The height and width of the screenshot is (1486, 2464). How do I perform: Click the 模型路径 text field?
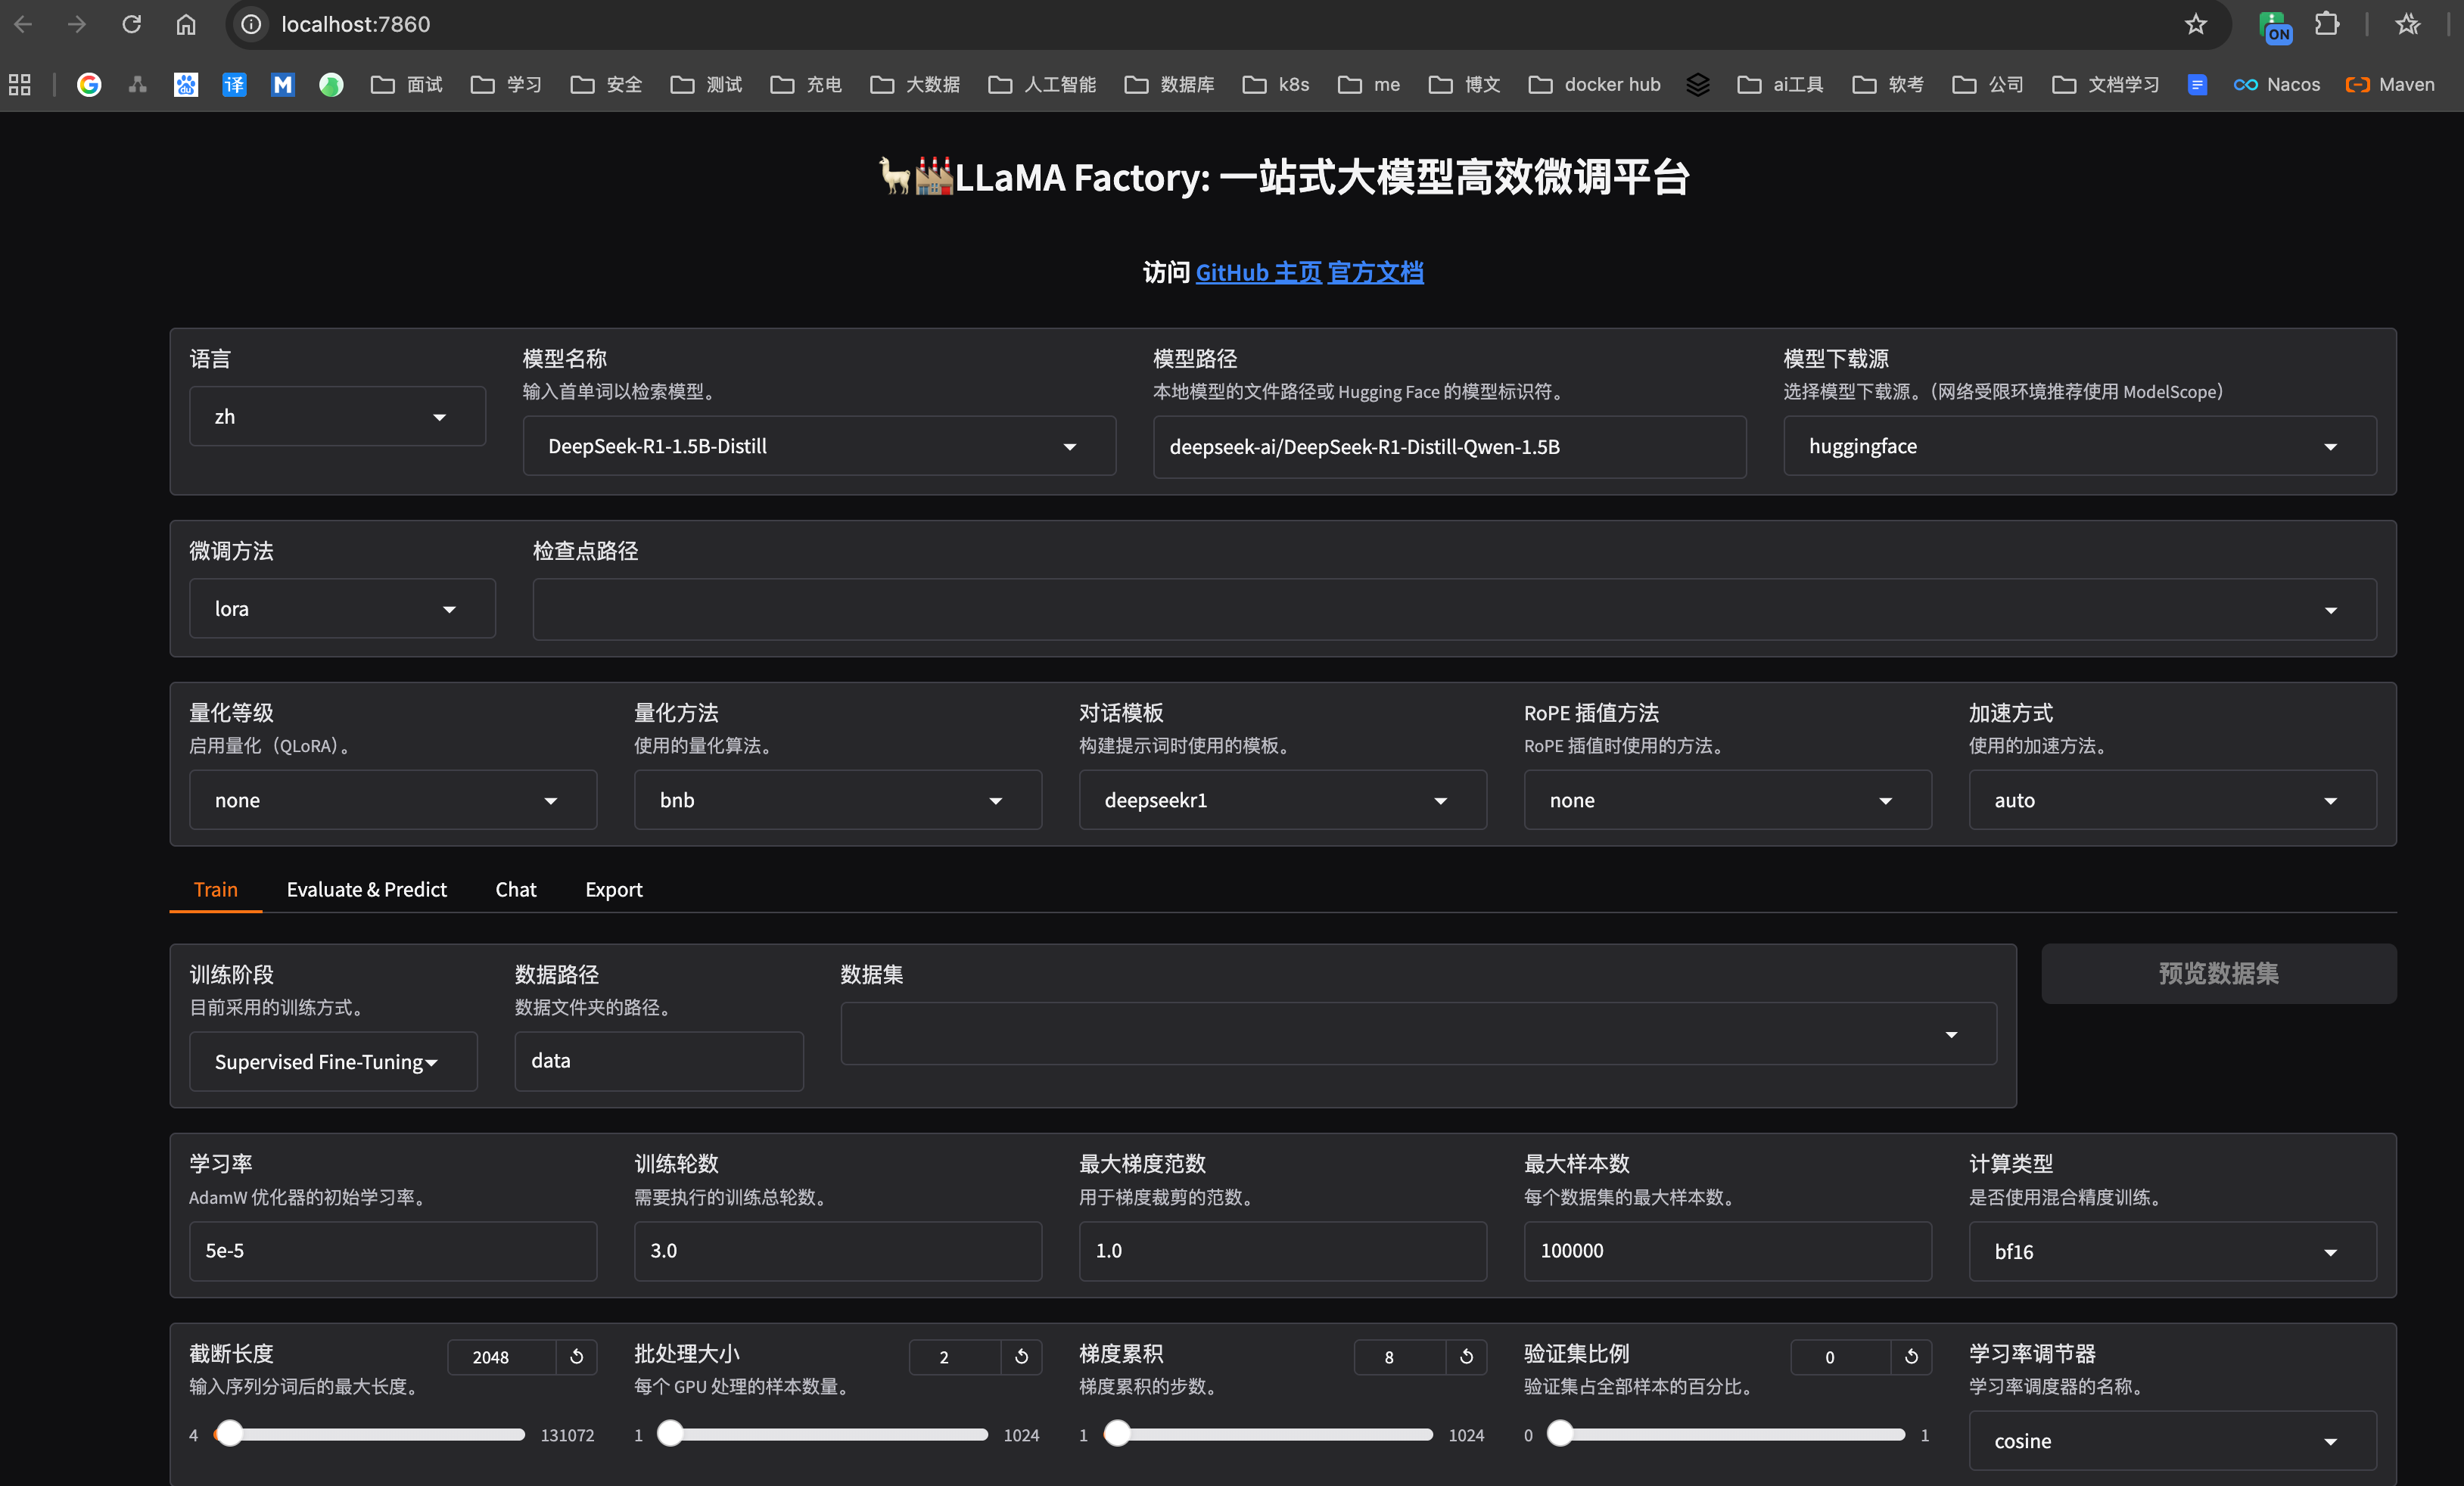coord(1449,447)
